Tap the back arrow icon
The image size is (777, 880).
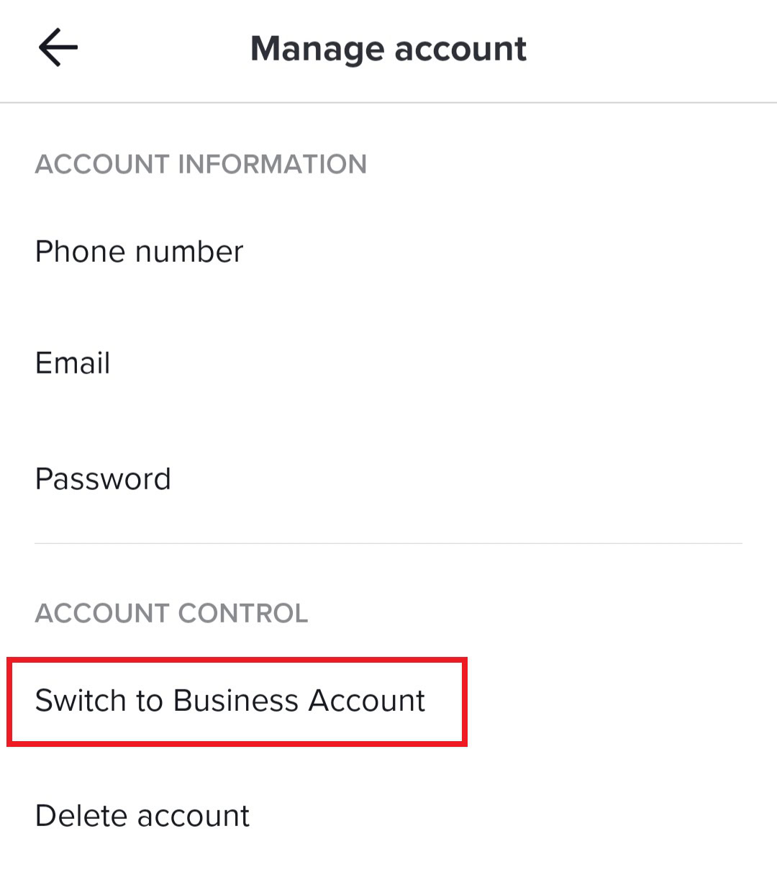(x=58, y=48)
